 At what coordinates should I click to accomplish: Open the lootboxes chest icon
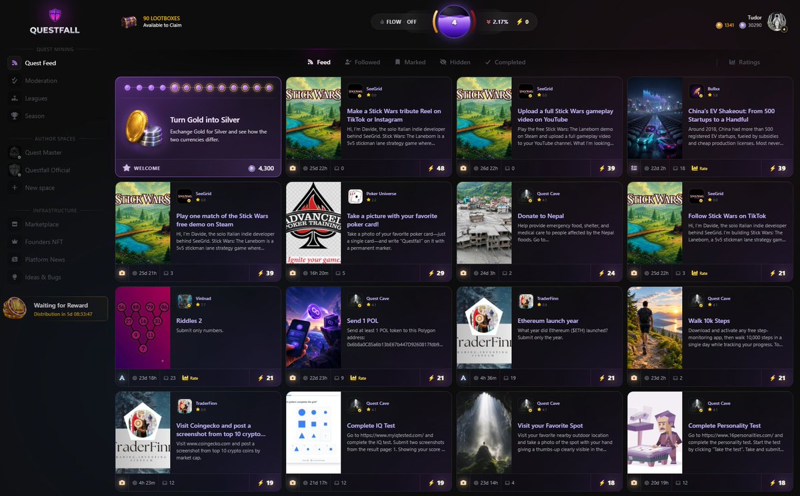point(129,22)
